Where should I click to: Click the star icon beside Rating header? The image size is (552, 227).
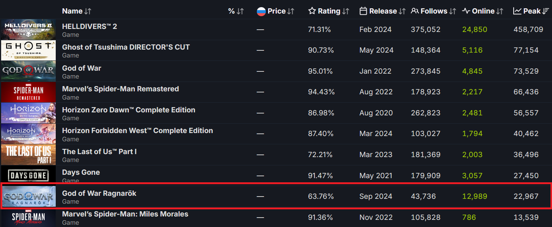(312, 11)
